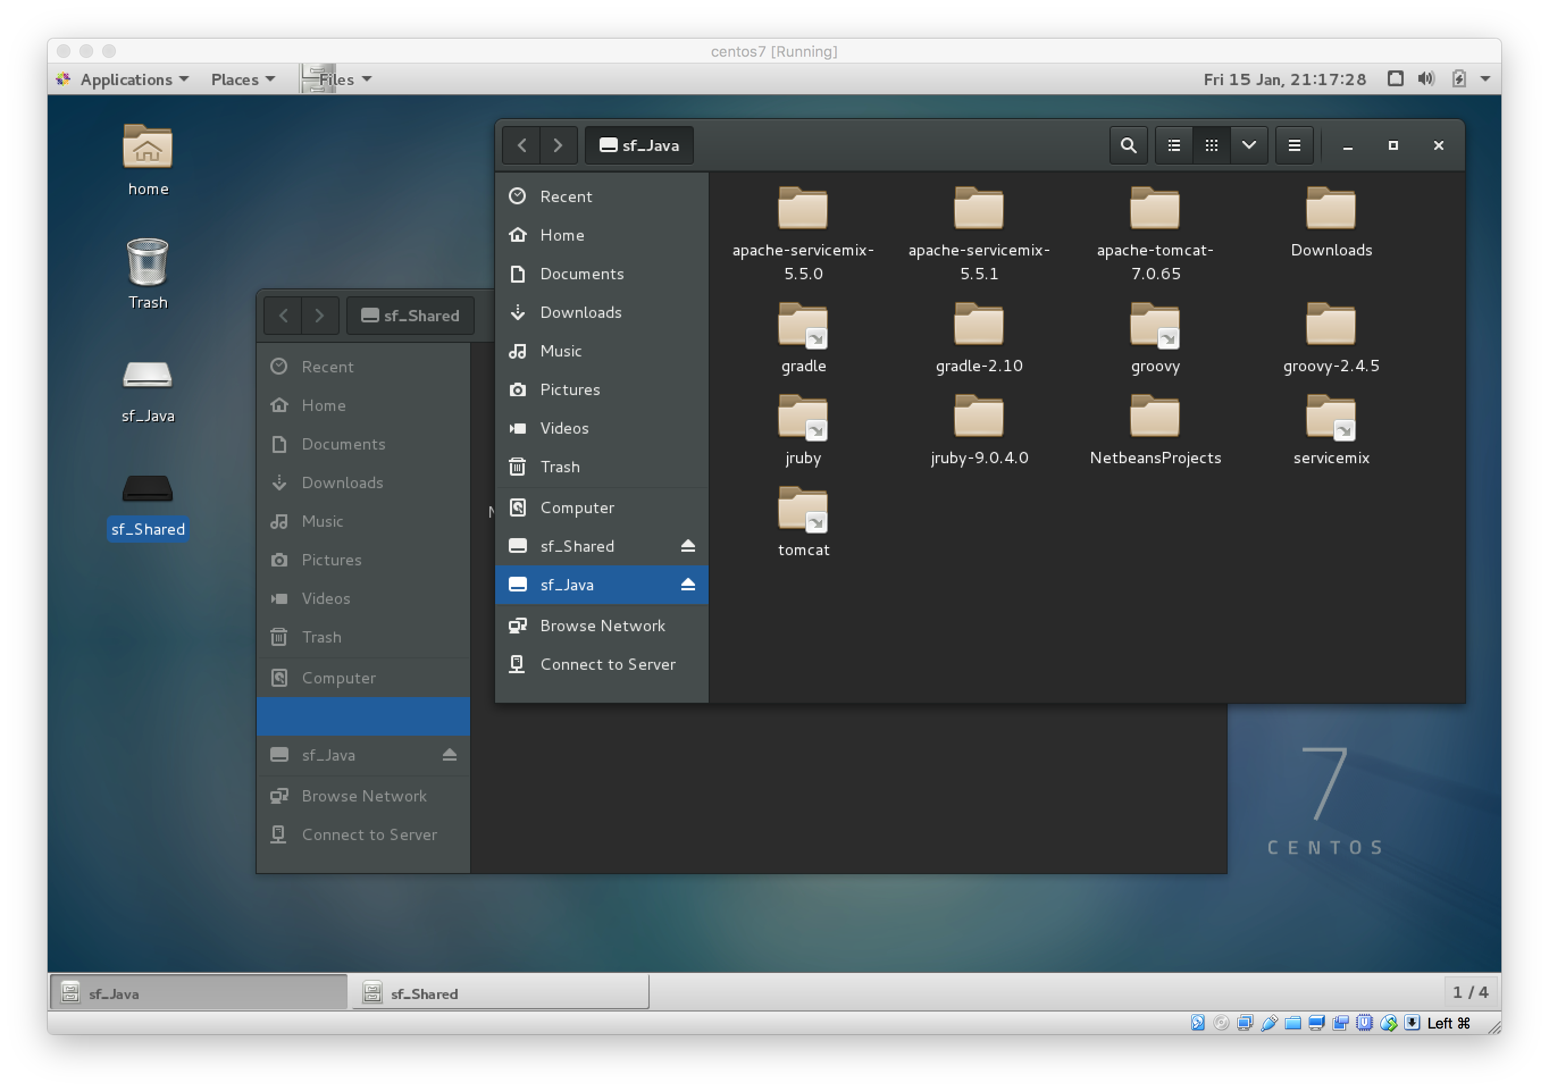Image resolution: width=1549 pixels, height=1091 pixels.
Task: Open view options dropdown arrow
Action: pyautogui.click(x=1249, y=145)
